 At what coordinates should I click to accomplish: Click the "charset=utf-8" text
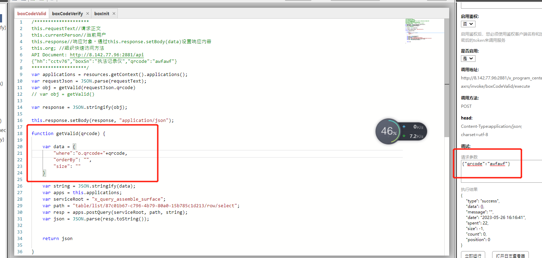coord(474,134)
